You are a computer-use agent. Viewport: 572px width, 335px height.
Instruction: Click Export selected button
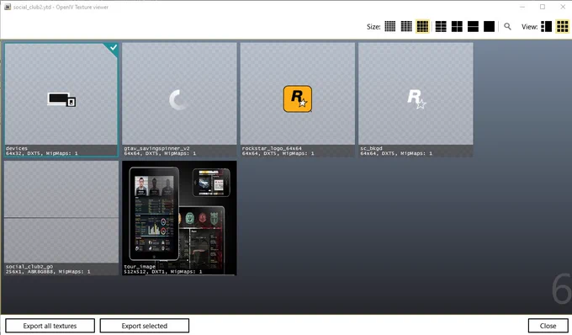click(145, 326)
